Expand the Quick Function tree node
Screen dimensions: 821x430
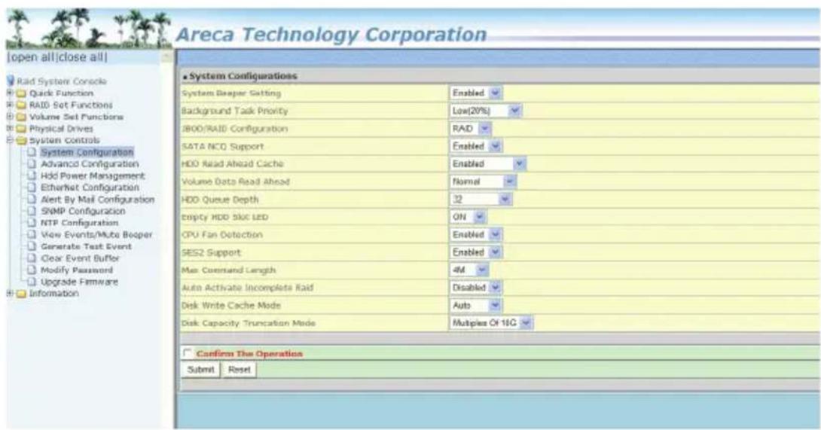tap(10, 93)
